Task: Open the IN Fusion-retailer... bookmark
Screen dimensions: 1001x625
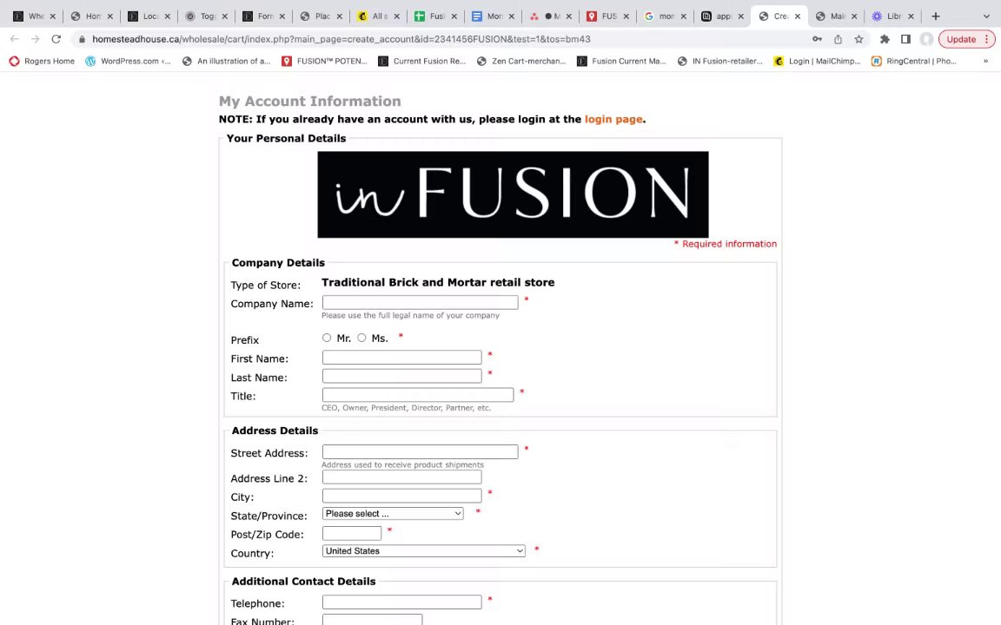Action: pos(720,62)
